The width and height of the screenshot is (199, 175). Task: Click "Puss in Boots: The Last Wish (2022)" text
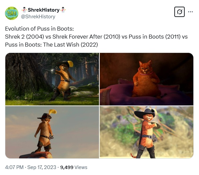51,45
